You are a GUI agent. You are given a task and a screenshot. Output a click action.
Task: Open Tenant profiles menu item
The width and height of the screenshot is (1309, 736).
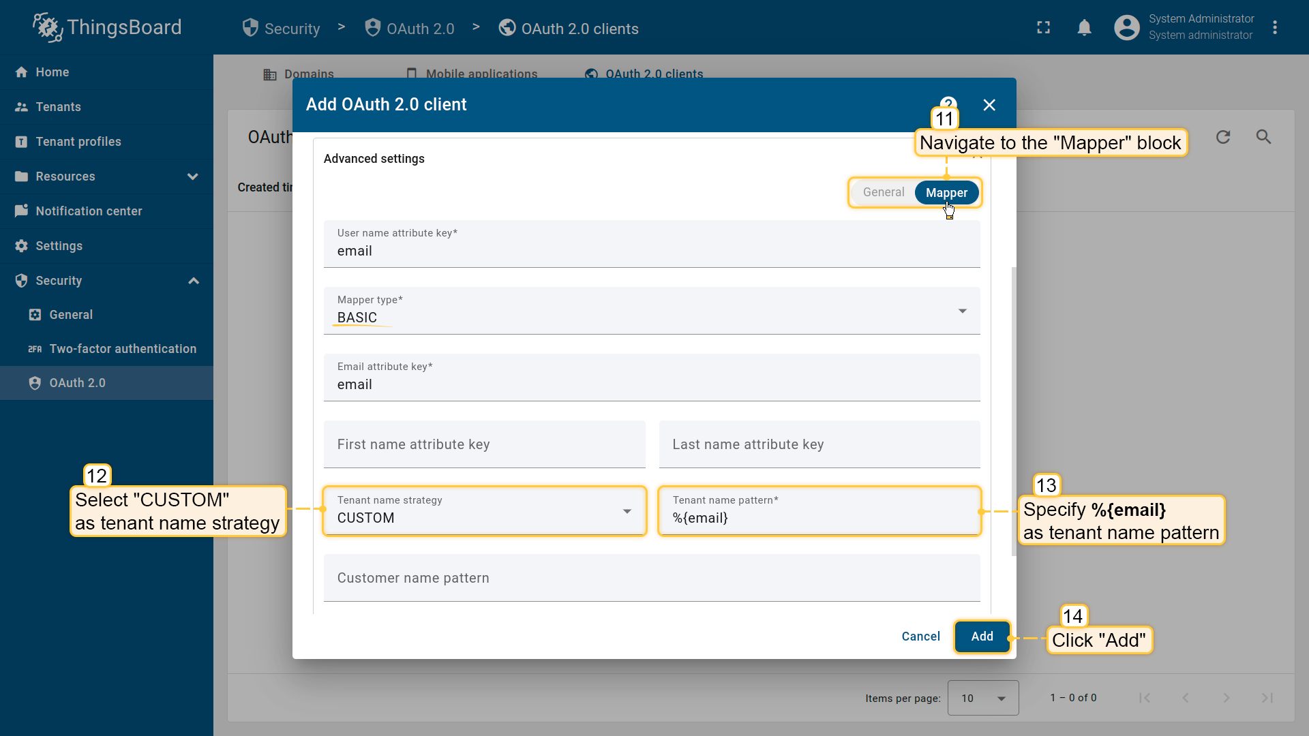(78, 142)
